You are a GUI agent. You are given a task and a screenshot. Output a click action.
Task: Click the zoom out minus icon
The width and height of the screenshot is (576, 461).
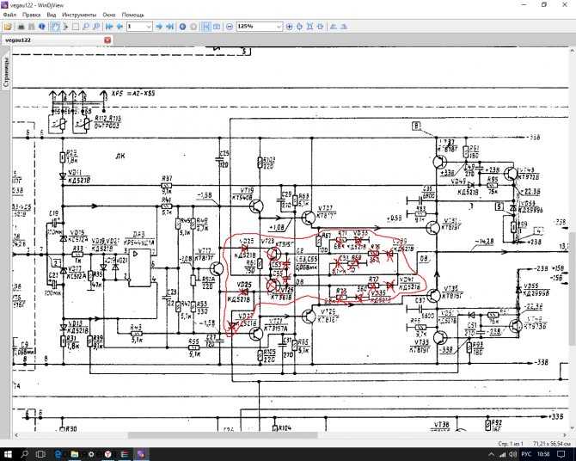[x=230, y=27]
